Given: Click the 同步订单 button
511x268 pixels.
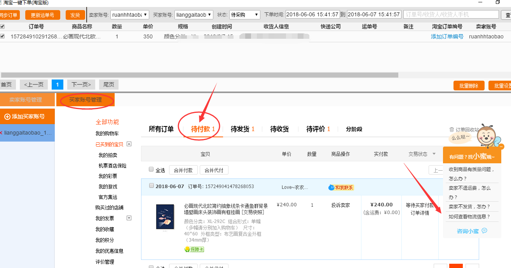Looking at the screenshot, I should tap(10, 15).
